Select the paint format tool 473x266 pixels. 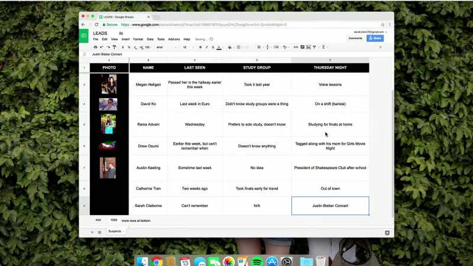coord(114,47)
